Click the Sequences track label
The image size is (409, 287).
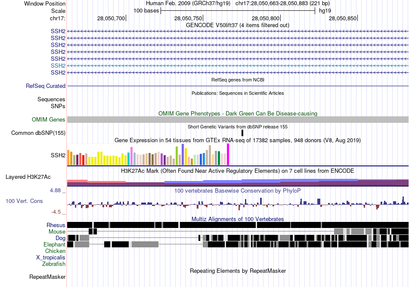click(x=51, y=99)
